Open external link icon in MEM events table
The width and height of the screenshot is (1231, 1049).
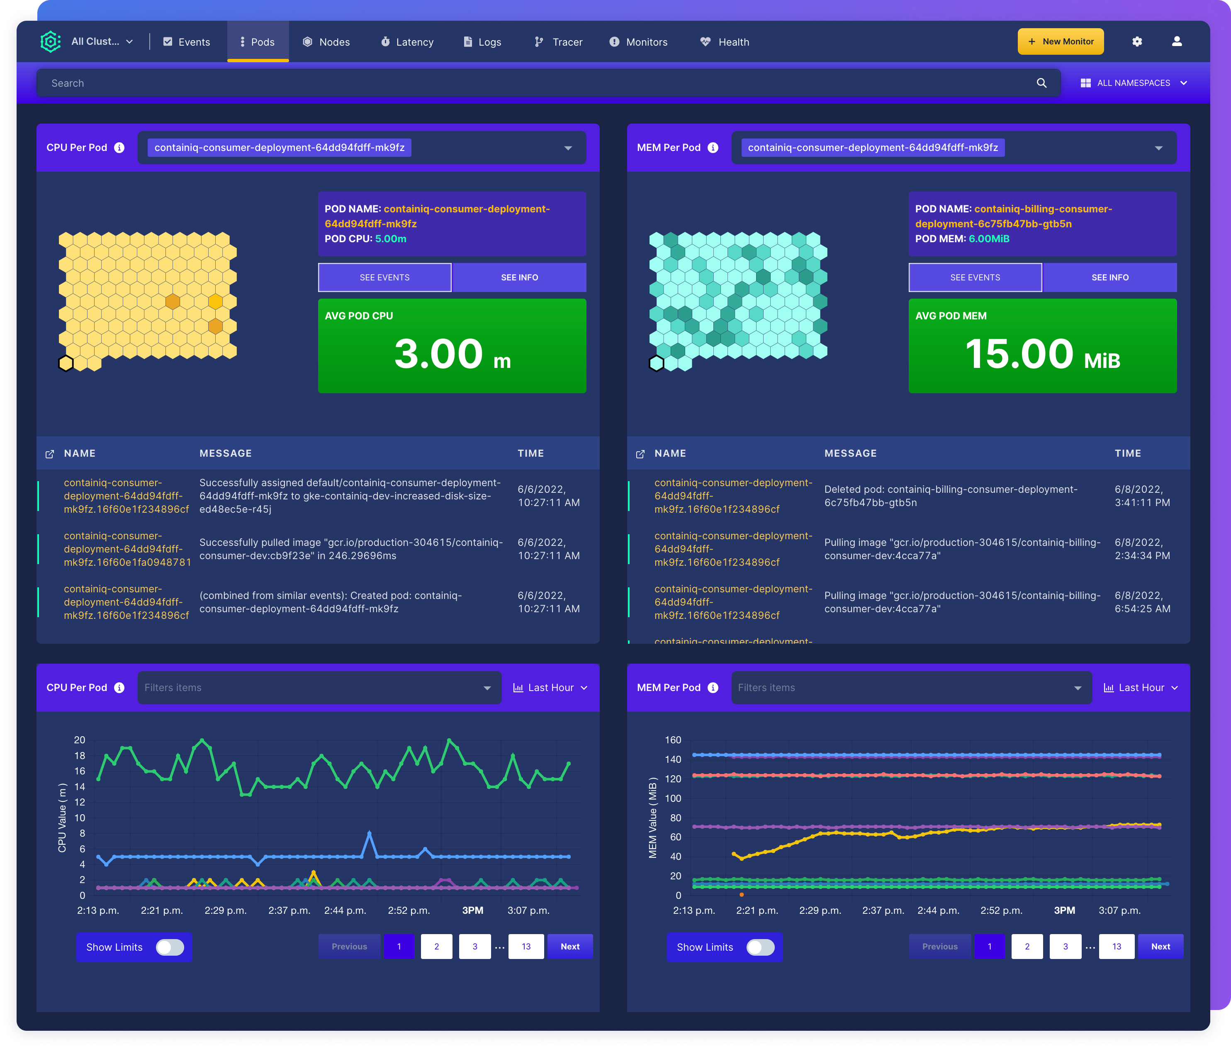[640, 454]
